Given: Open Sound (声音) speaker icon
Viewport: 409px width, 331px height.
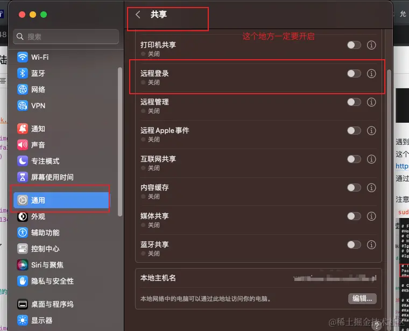Looking at the screenshot, I should click(x=23, y=145).
